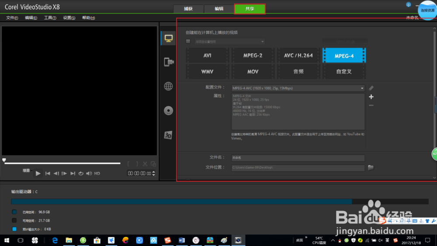
Task: Choose the MOV format button
Action: (x=253, y=72)
